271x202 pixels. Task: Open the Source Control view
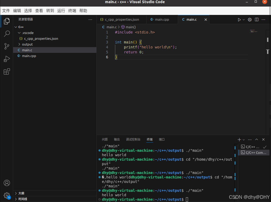pos(7,46)
